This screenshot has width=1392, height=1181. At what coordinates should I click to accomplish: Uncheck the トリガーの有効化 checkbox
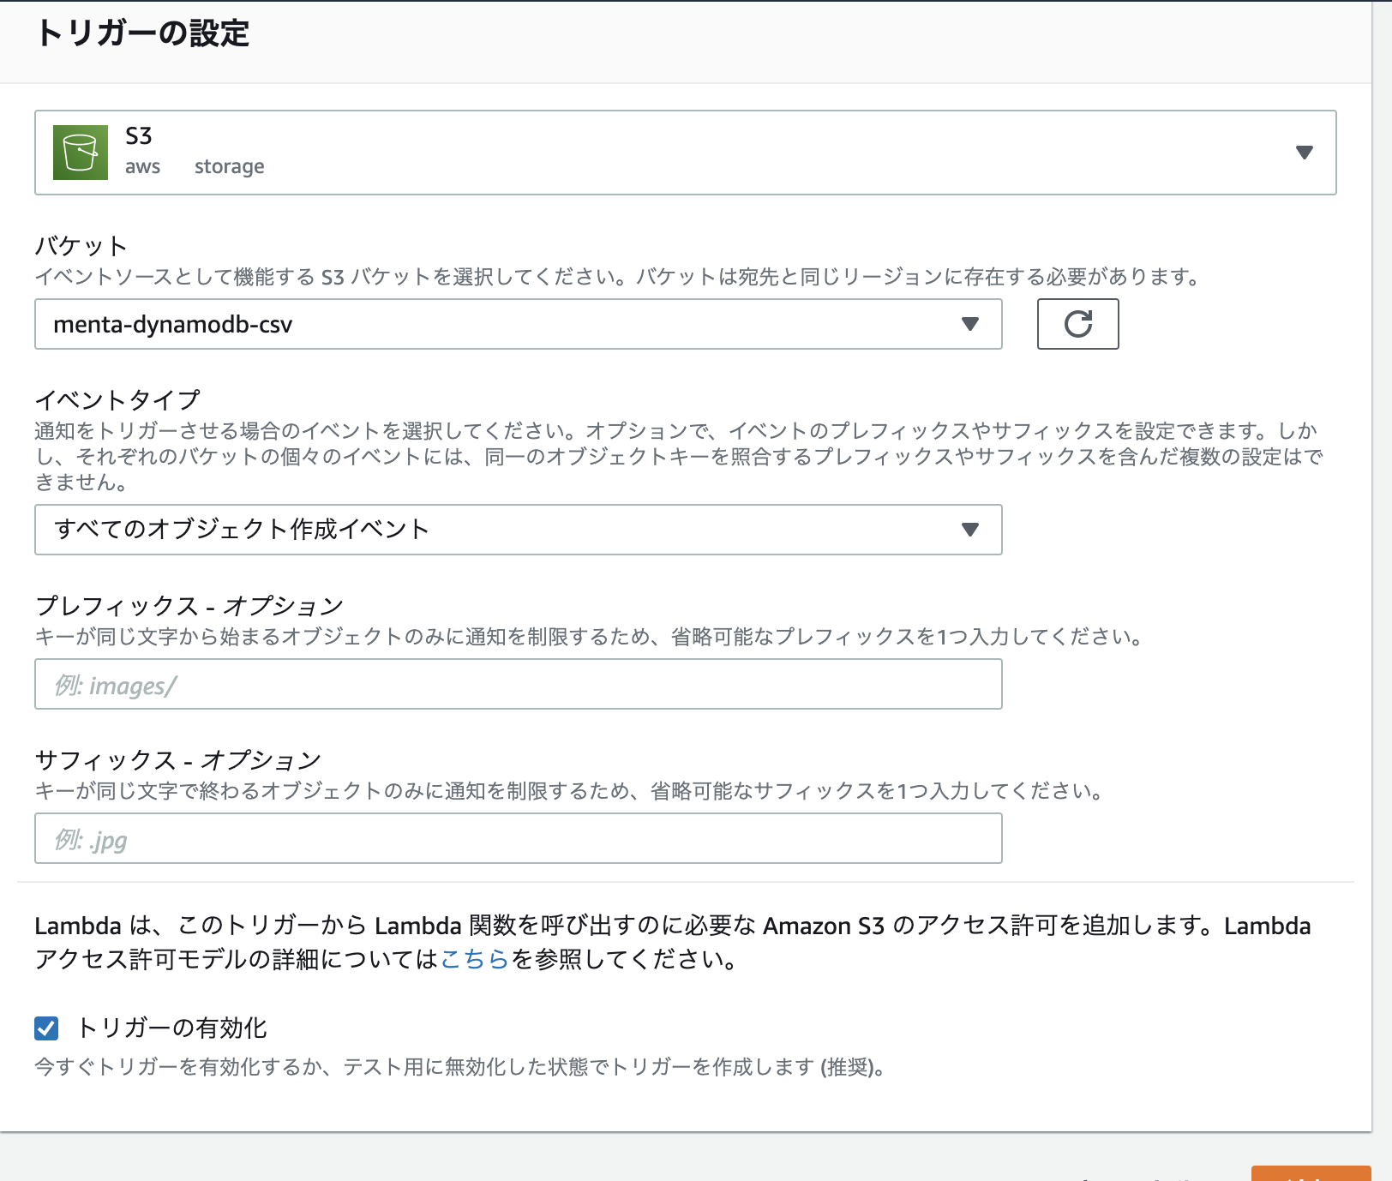click(x=46, y=1028)
